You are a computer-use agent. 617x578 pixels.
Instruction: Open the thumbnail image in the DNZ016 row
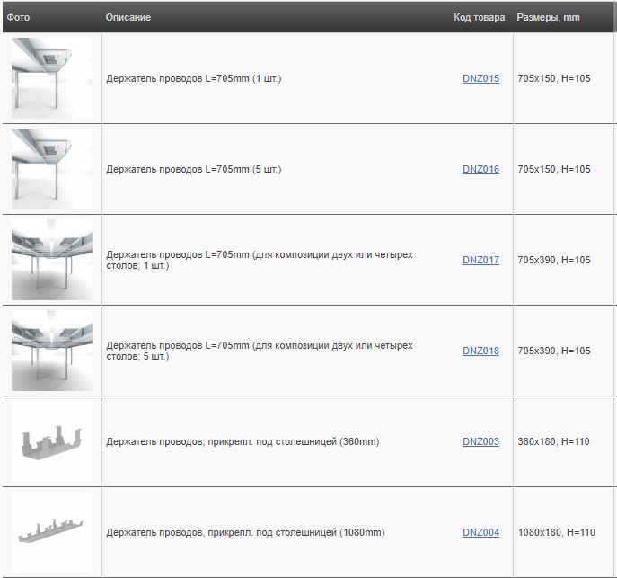click(52, 169)
